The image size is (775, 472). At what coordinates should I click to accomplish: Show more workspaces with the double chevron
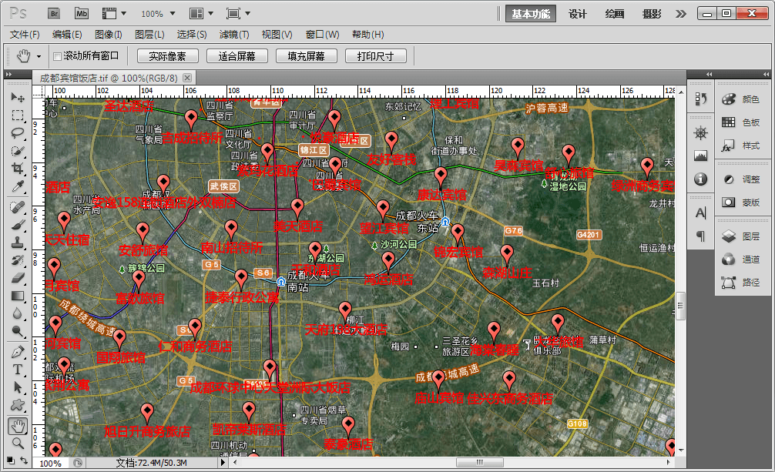click(681, 14)
